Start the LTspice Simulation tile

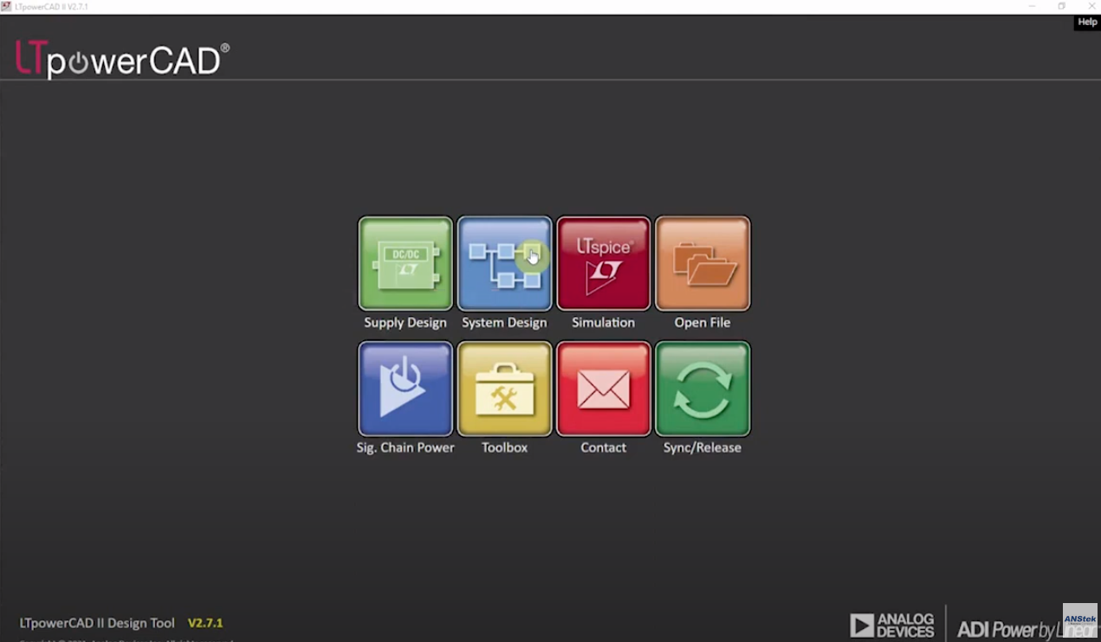pyautogui.click(x=603, y=264)
